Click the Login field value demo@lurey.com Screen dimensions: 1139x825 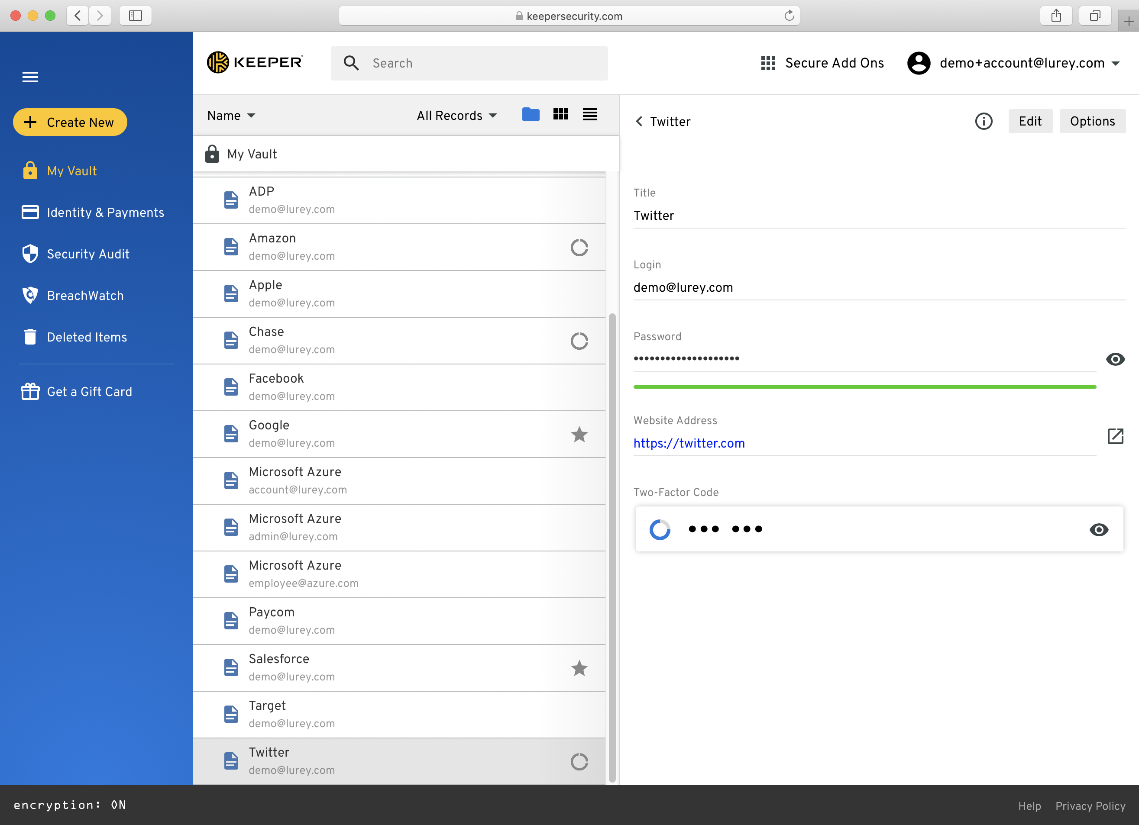(x=683, y=287)
